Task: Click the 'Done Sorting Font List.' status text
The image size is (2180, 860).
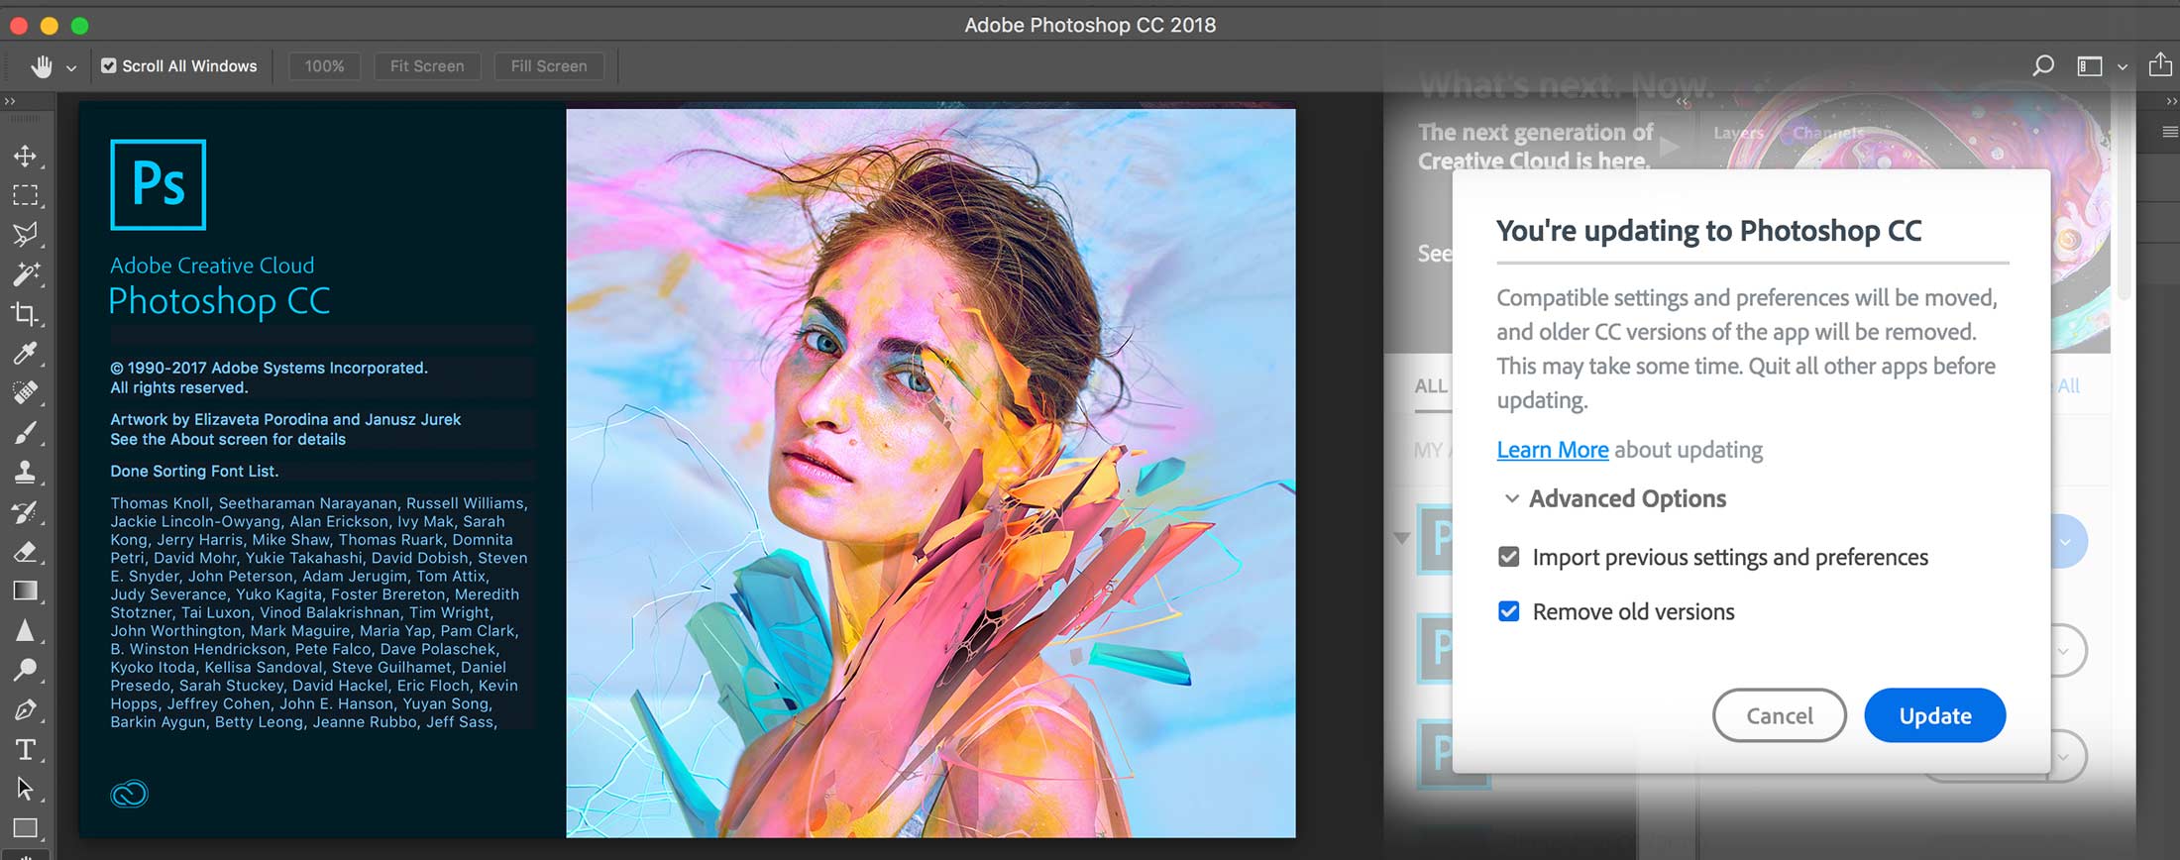Action: pos(194,472)
